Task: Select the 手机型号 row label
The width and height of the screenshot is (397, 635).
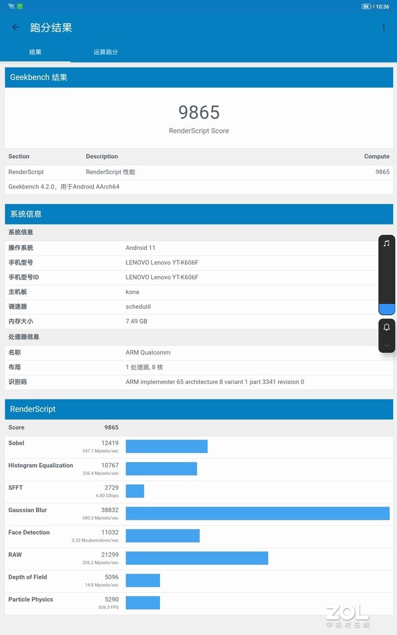Action: coord(20,262)
